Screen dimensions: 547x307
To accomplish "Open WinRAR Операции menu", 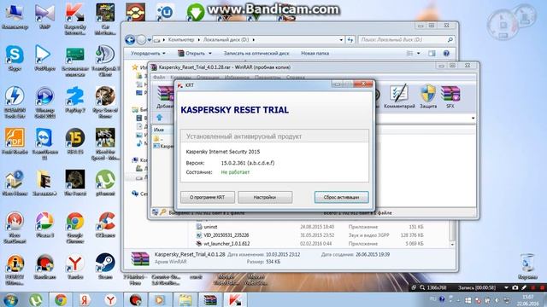I will click(x=208, y=78).
